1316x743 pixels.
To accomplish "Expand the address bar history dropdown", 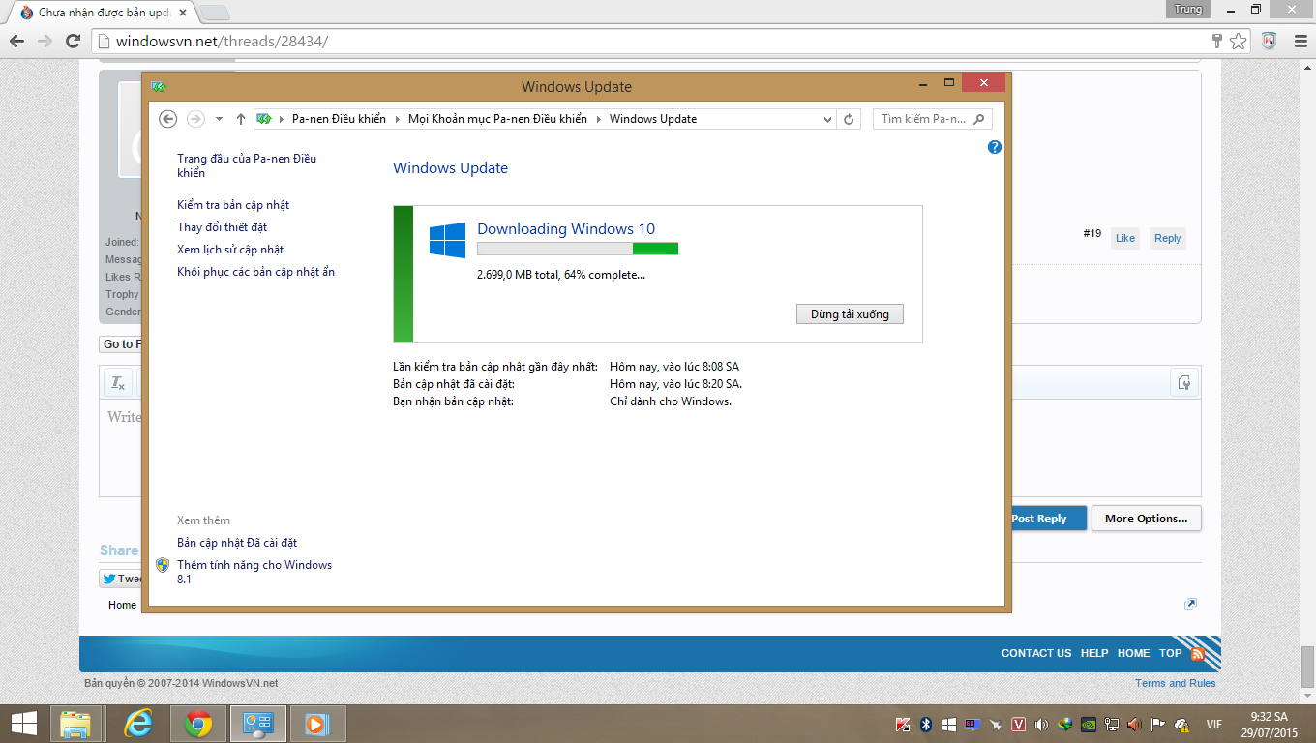I will point(827,119).
